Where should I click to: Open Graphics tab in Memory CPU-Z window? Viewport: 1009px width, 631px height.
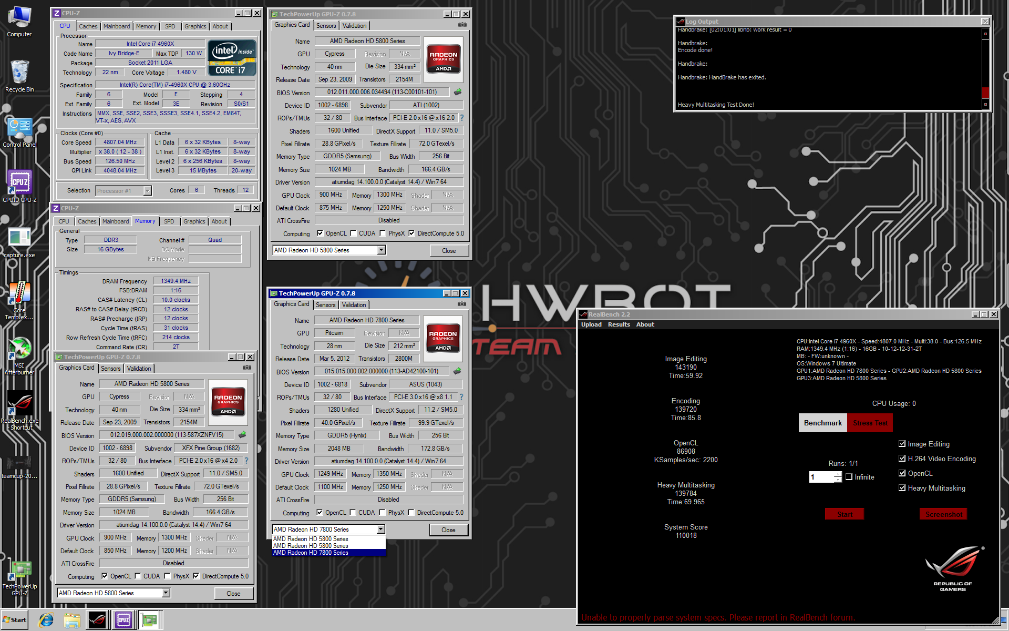point(194,221)
